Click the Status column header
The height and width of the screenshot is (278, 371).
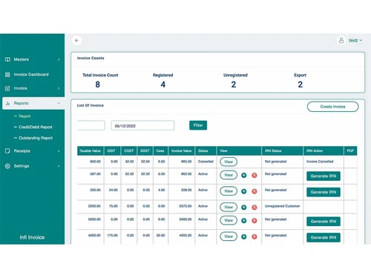tap(206, 150)
